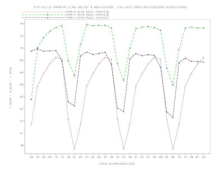
Task: Click x-axis forecast hour label 36
Action: 105,157
